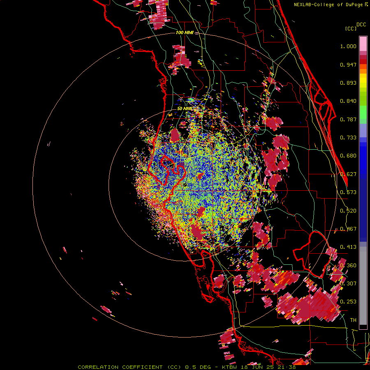Click the NEXLAB-College of DuPage label
370x370 pixels.
click(328, 5)
